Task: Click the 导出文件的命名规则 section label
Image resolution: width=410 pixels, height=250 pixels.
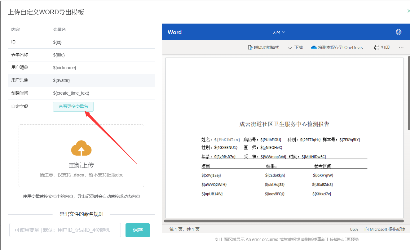Action: [x=81, y=214]
